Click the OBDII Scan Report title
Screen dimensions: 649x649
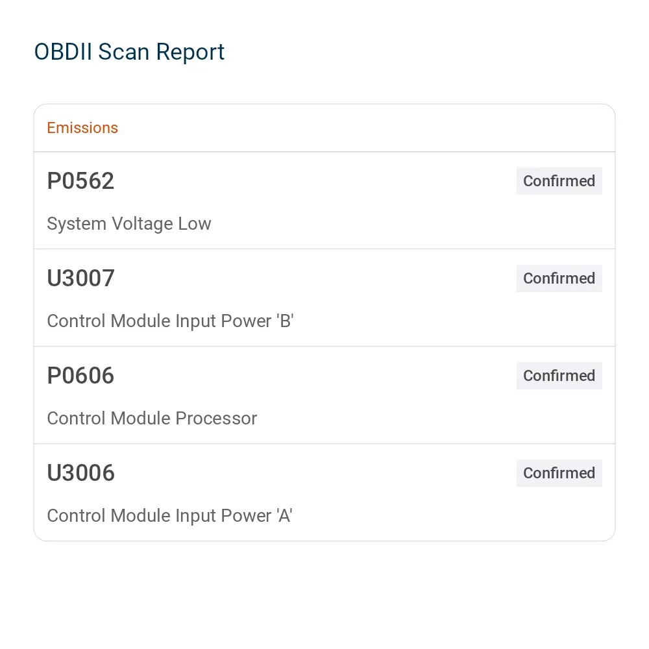[129, 52]
